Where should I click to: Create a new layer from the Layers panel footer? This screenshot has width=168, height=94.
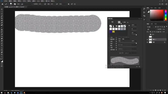[163, 90]
